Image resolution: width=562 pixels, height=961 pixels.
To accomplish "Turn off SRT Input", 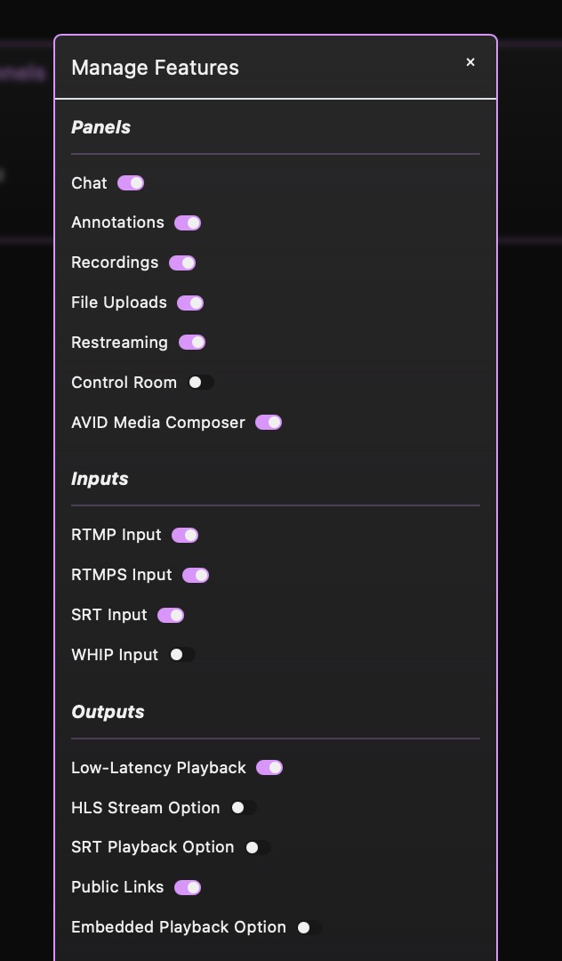I will [171, 616].
